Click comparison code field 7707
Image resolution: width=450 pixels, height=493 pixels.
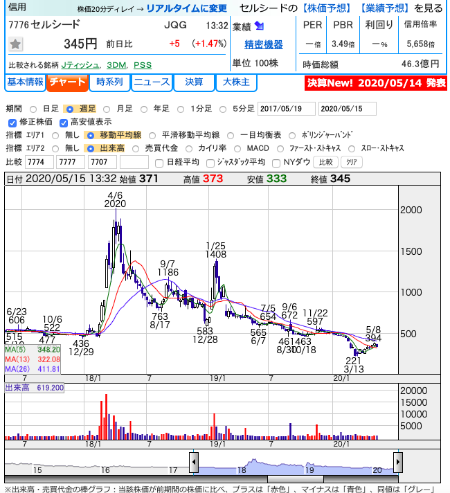[102, 162]
